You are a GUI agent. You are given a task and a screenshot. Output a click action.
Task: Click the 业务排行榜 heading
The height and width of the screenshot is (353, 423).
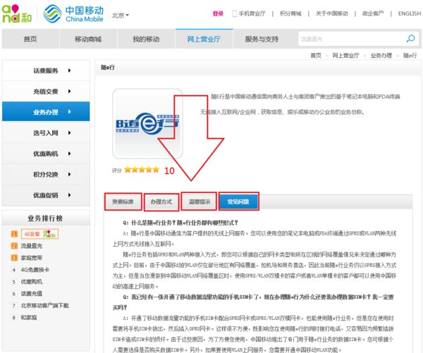click(45, 218)
